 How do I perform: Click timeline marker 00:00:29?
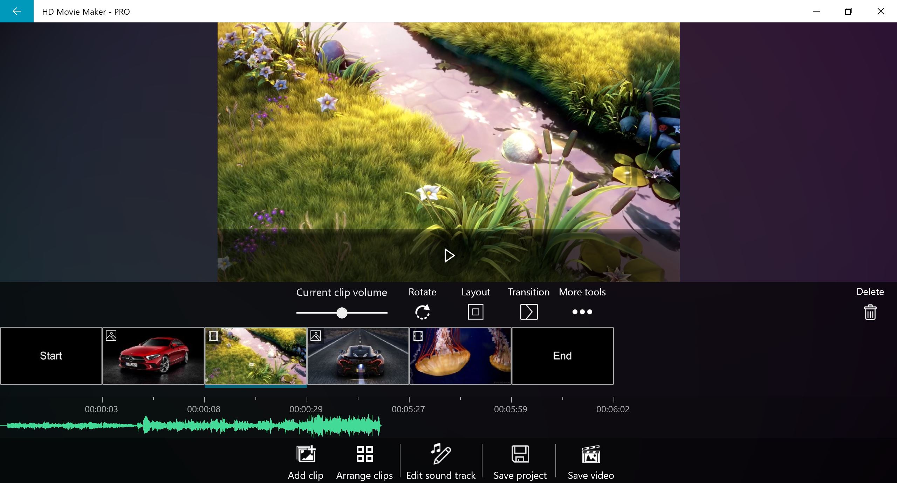(306, 409)
